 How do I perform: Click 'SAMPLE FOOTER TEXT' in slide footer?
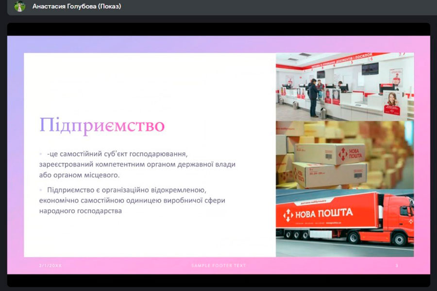(218, 266)
